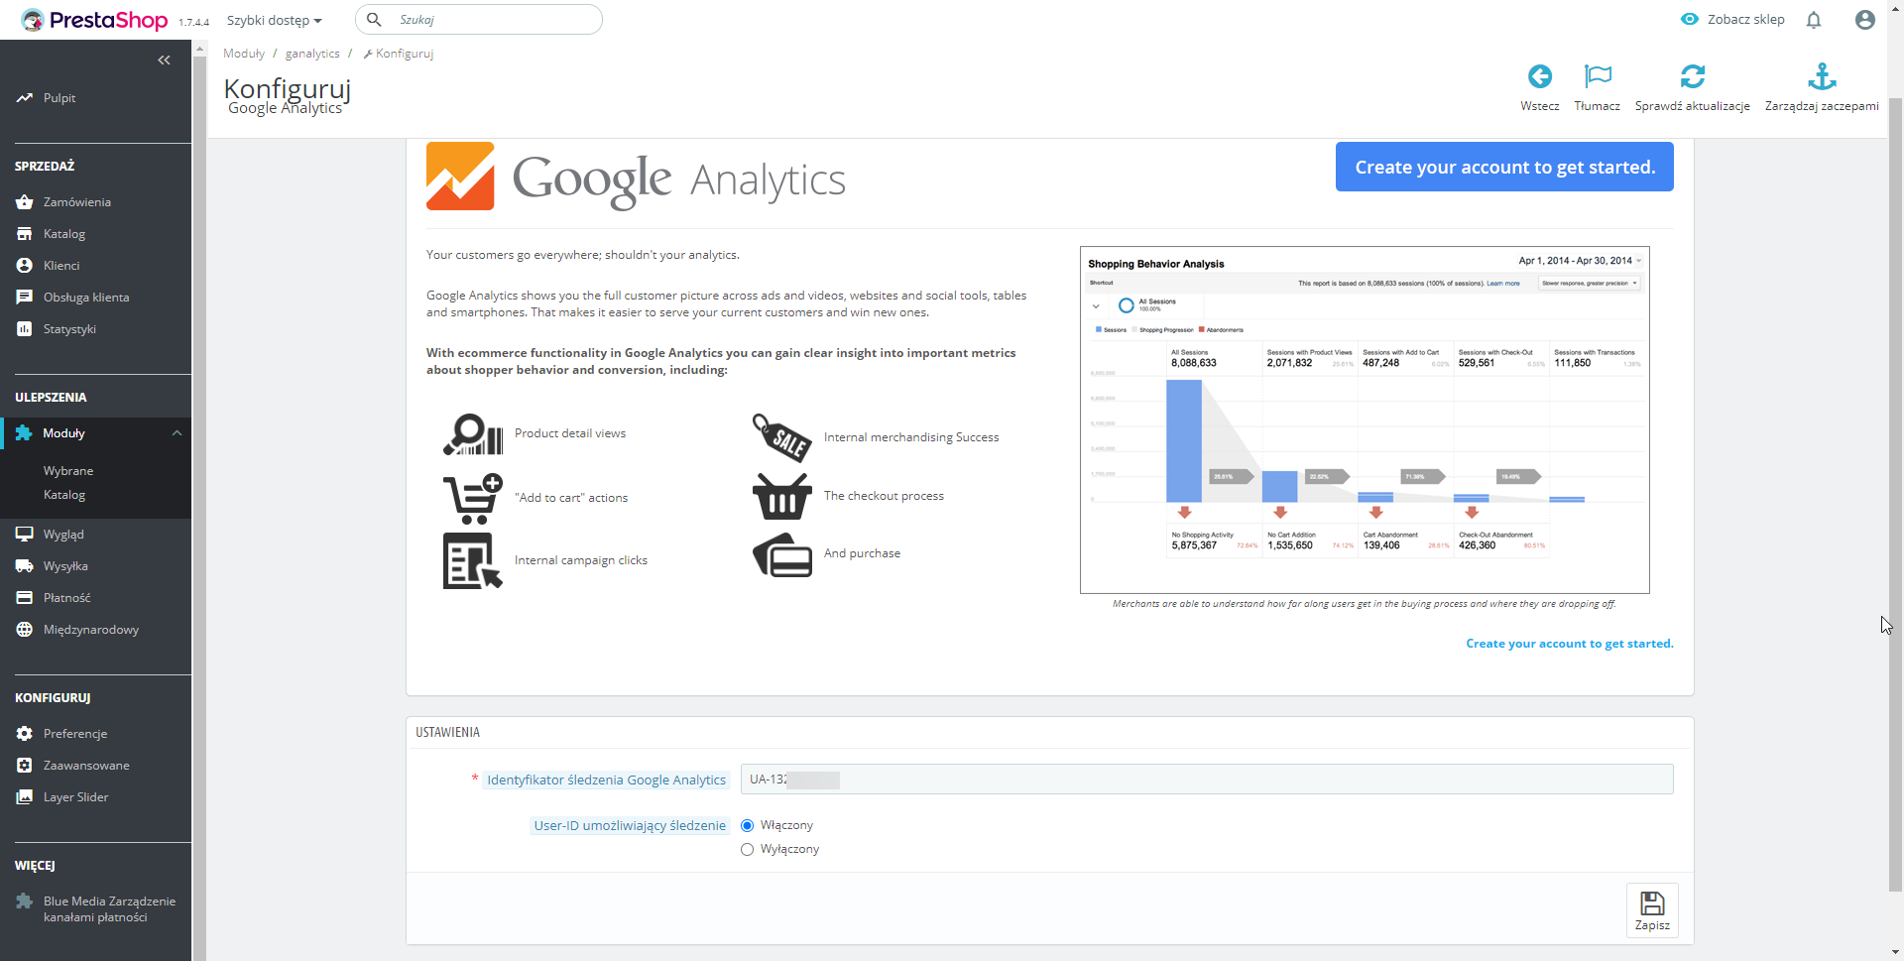The height and width of the screenshot is (961, 1904).
Task: Focus the Google Analytics tracking ID field
Action: click(1207, 780)
